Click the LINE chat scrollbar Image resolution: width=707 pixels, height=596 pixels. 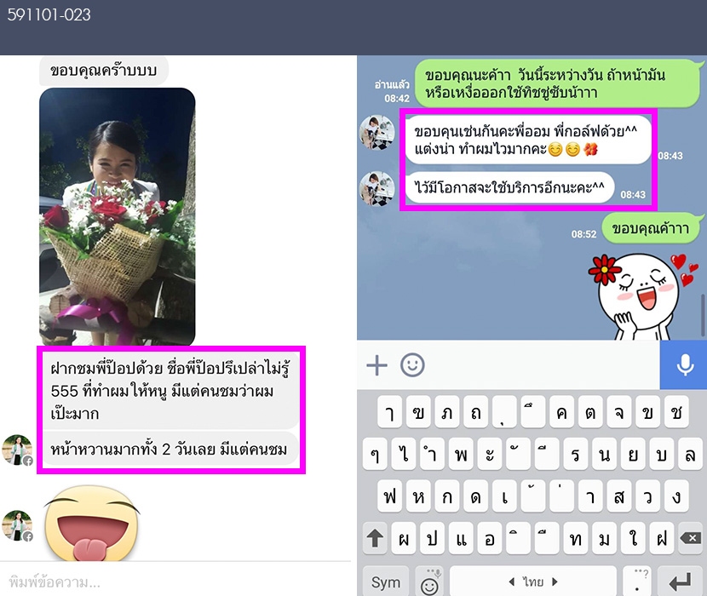(x=703, y=315)
